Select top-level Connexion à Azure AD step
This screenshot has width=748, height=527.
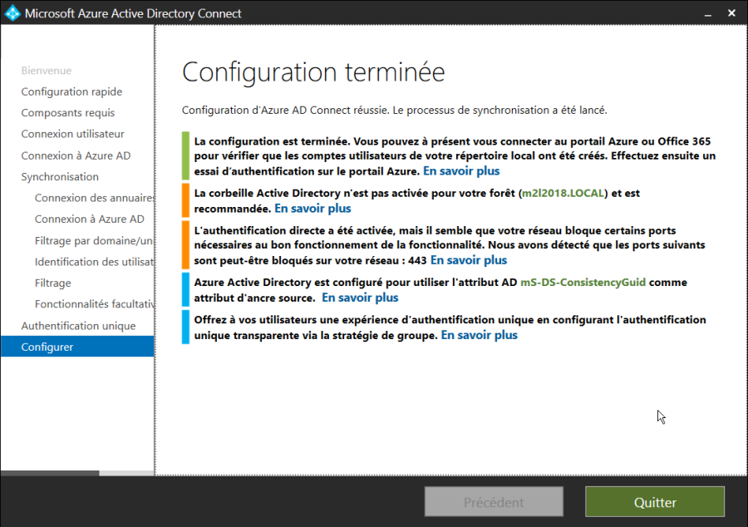click(76, 155)
